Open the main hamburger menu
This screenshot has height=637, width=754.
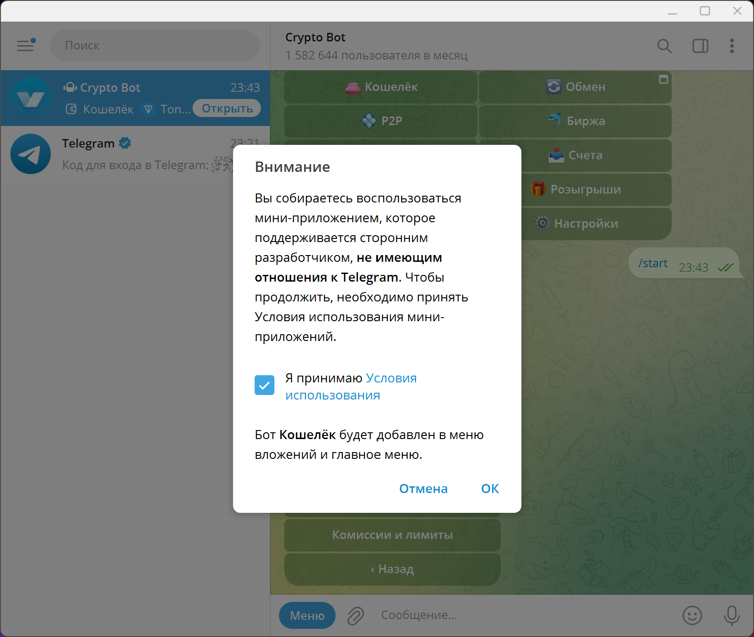click(25, 45)
